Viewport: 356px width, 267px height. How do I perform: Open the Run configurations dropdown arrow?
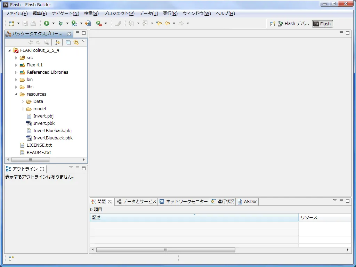point(53,23)
